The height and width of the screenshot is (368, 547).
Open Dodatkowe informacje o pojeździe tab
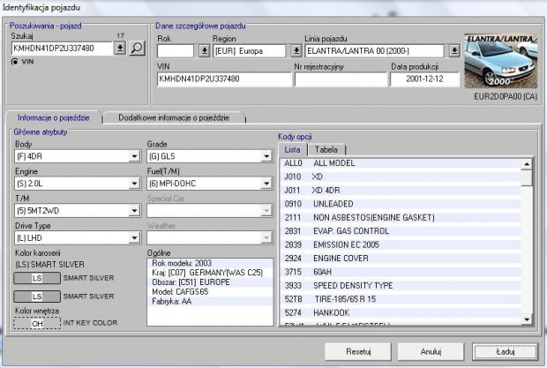point(174,118)
